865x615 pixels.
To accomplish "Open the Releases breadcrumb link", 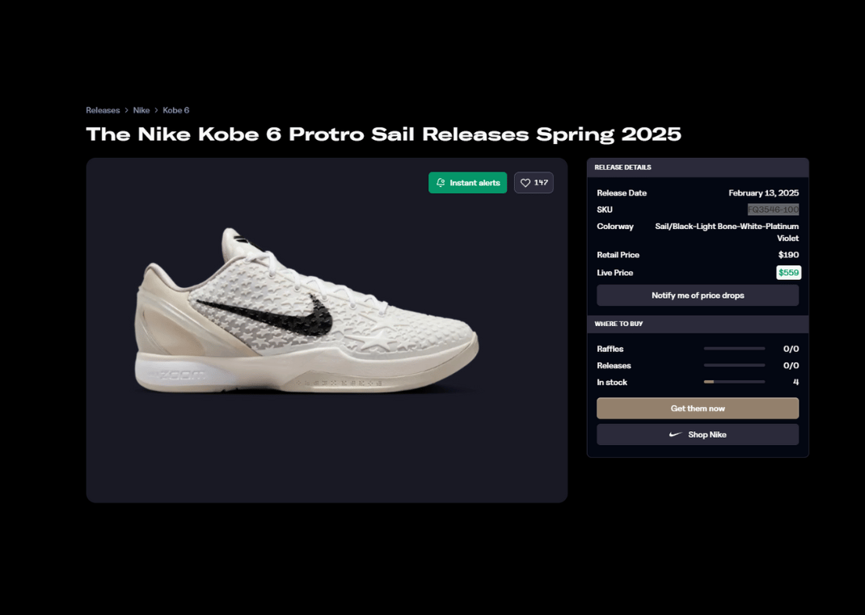I will click(x=103, y=110).
